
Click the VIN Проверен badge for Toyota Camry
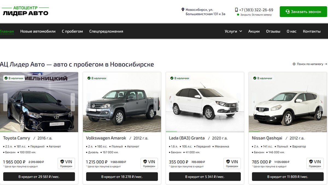66,163
